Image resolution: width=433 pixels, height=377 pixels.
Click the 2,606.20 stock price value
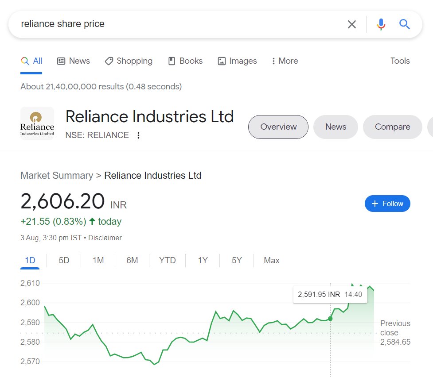pyautogui.click(x=62, y=201)
